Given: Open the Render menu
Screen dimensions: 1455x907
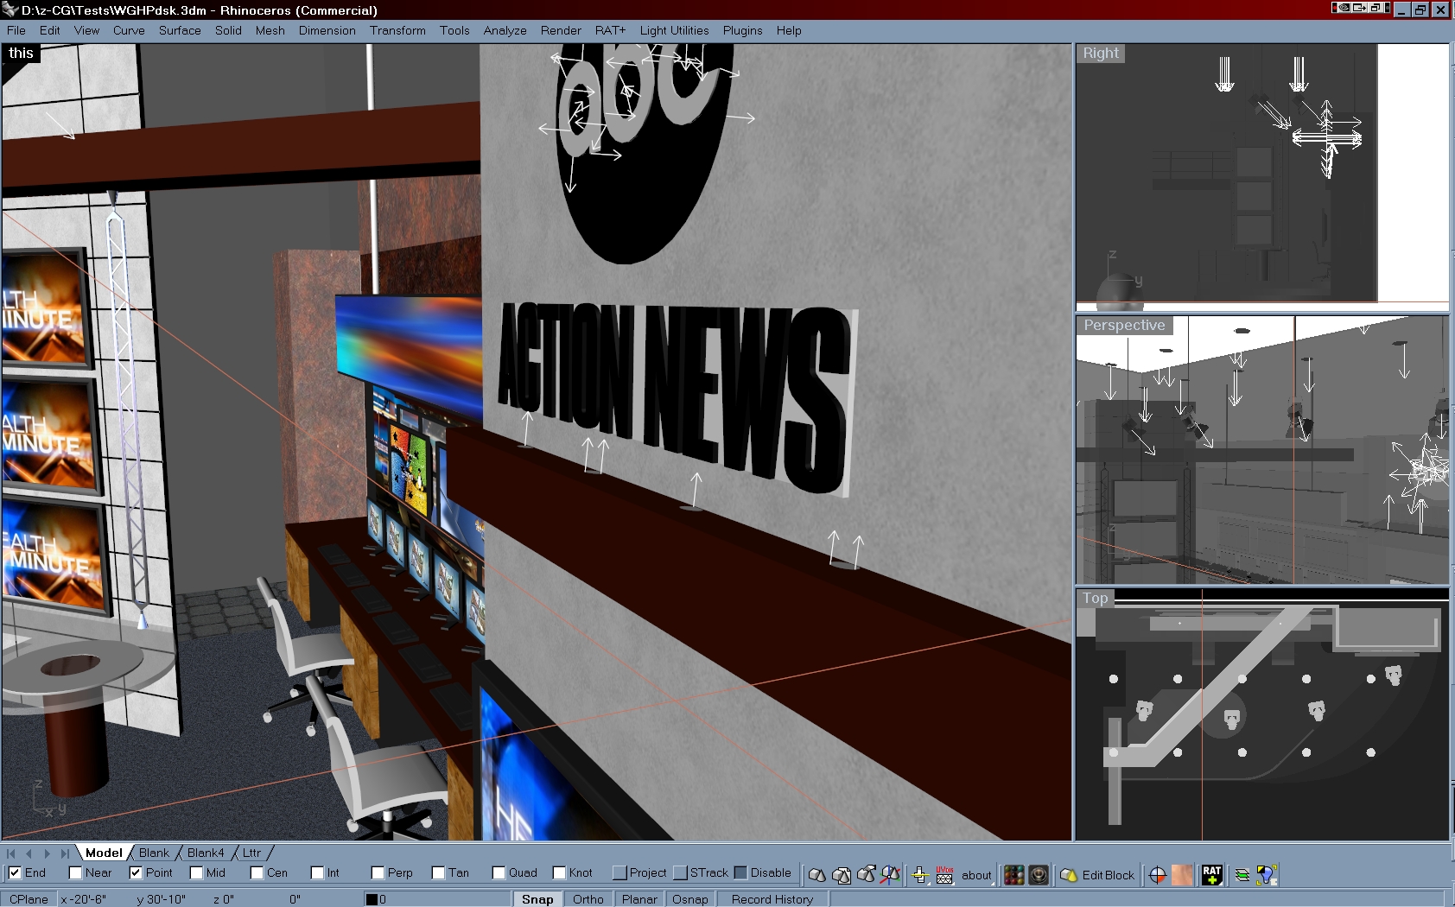Looking at the screenshot, I should (561, 30).
